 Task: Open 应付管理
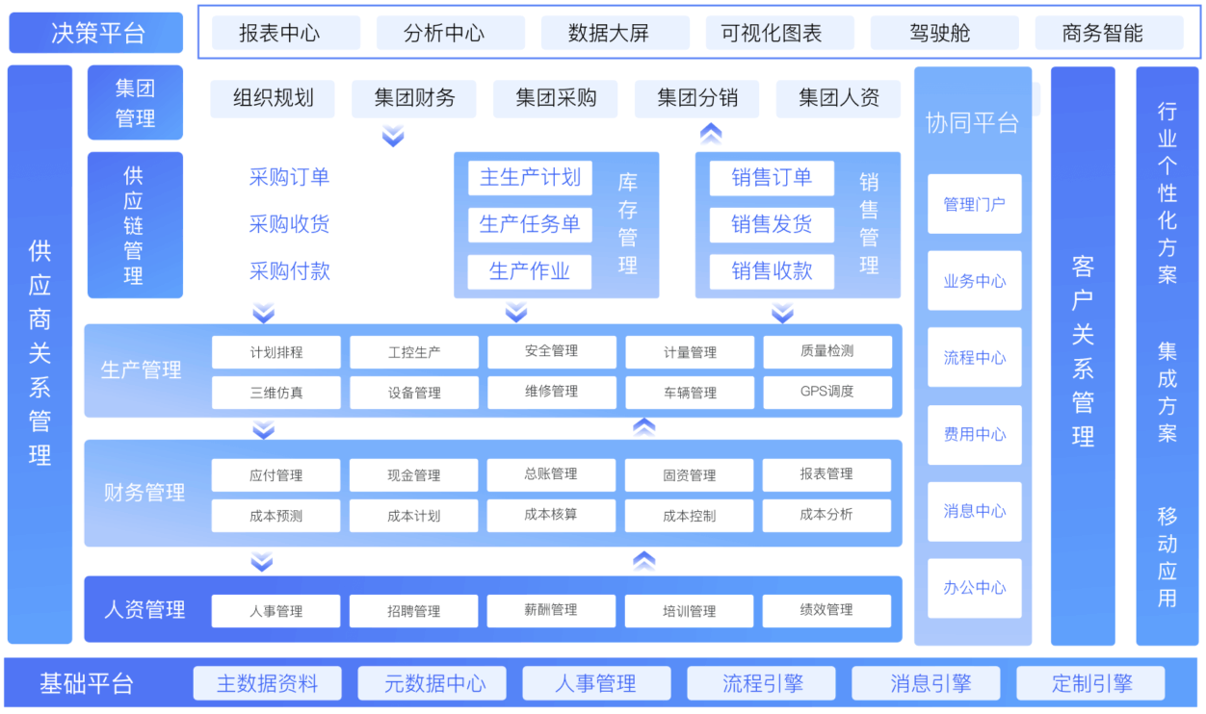[276, 475]
